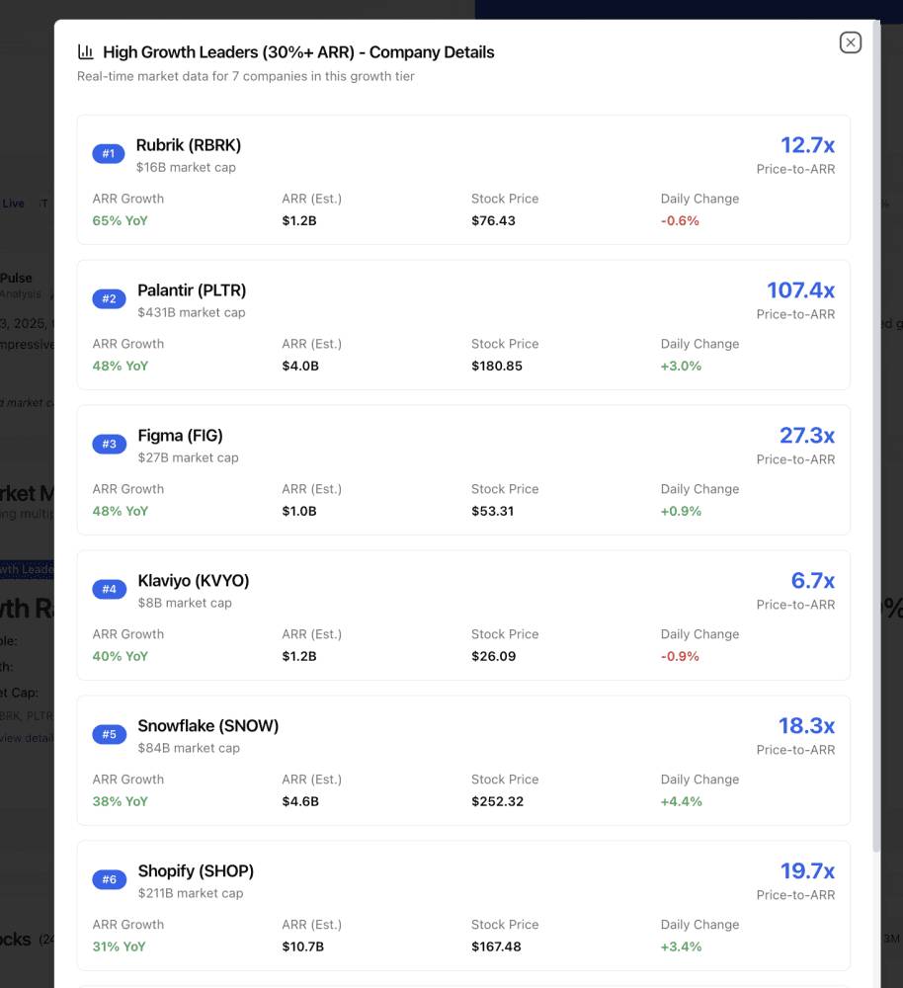
Task: Click the bar chart icon beside dialog title
Action: (84, 51)
